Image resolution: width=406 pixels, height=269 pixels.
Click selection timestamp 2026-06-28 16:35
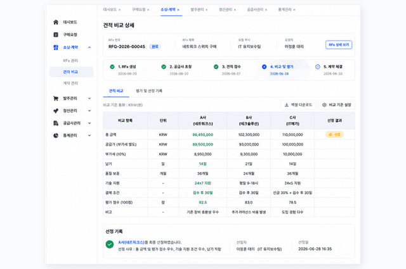tap(315, 249)
